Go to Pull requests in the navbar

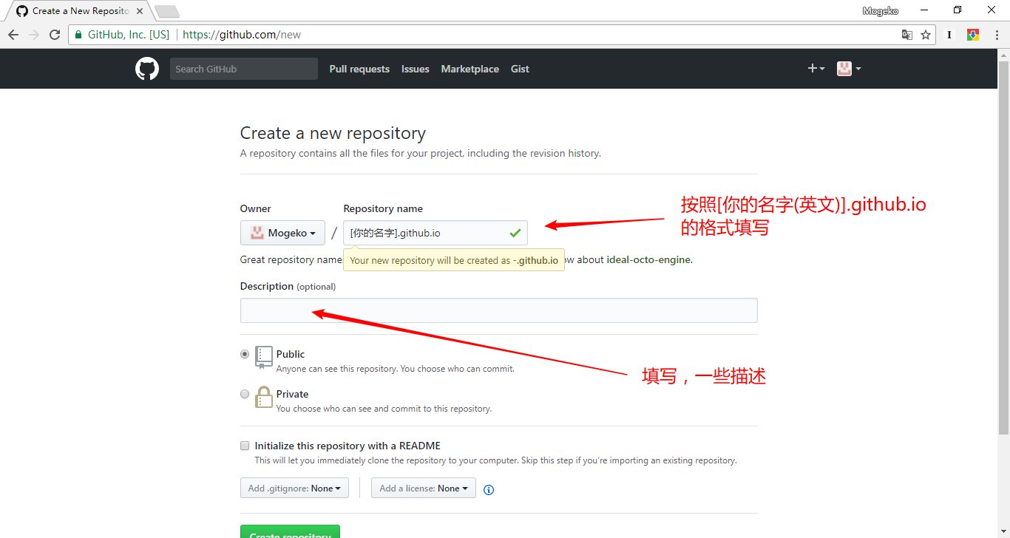pyautogui.click(x=359, y=69)
